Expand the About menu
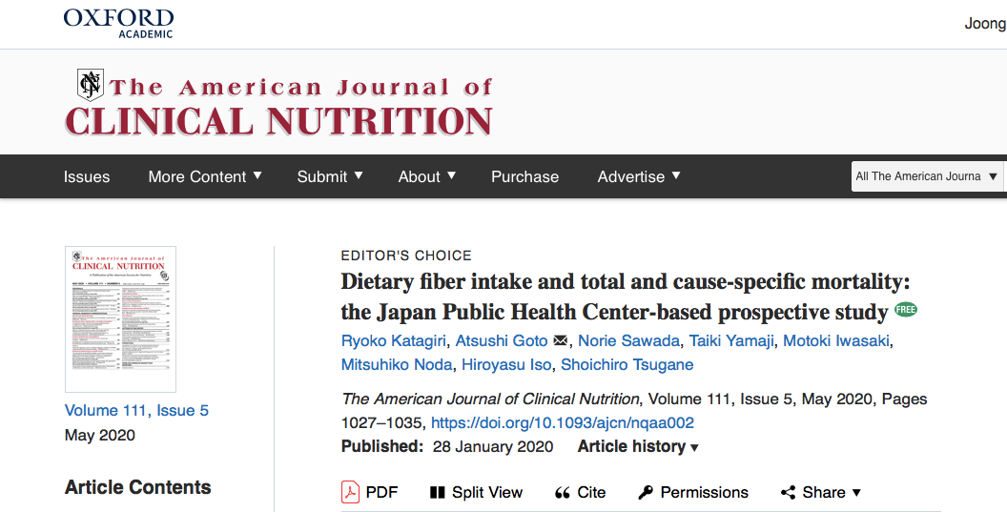Viewport: 1007px width, 512px height. pyautogui.click(x=426, y=176)
